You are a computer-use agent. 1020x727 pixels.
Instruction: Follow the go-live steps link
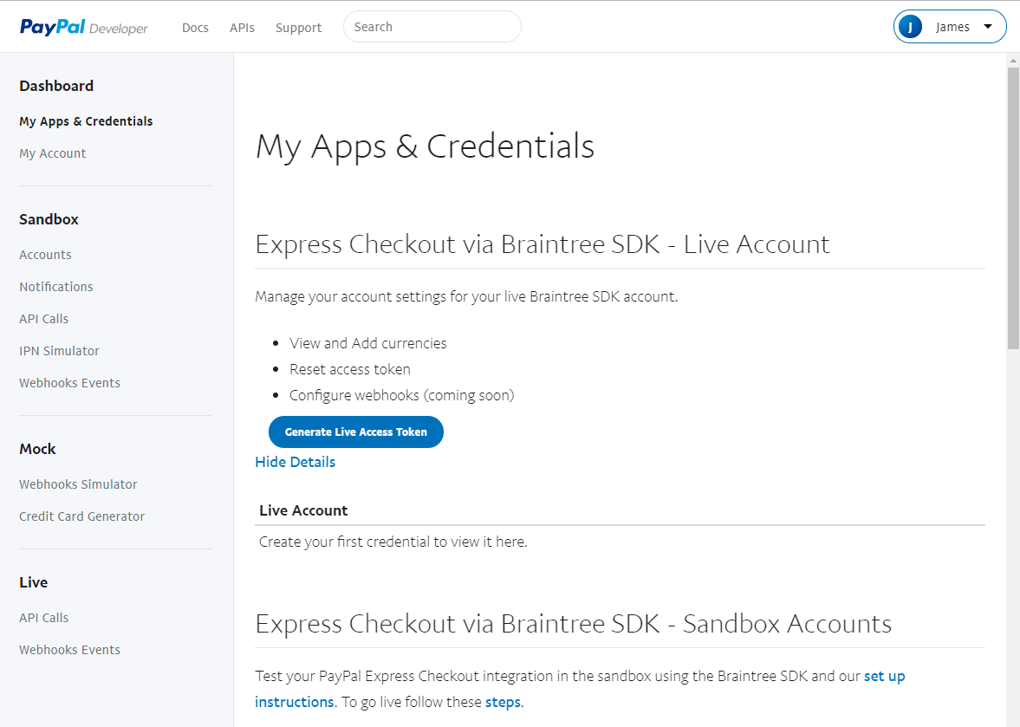503,702
